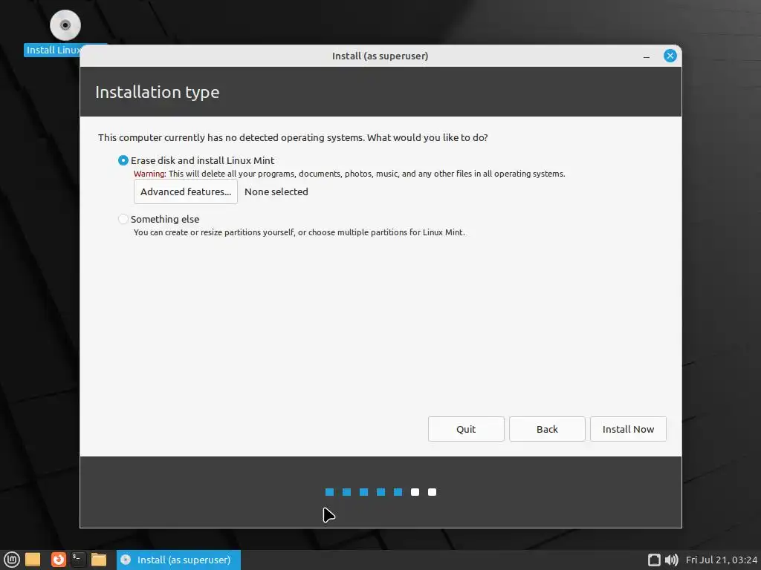Open the Files manager in taskbar

click(99, 560)
